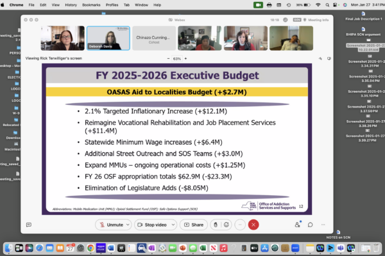Open Calendar from the Dock
Viewport: 385px width, 256px height.
pyautogui.click(x=70, y=248)
